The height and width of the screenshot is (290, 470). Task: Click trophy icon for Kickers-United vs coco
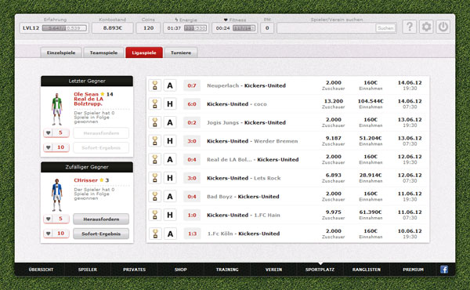[x=155, y=104]
